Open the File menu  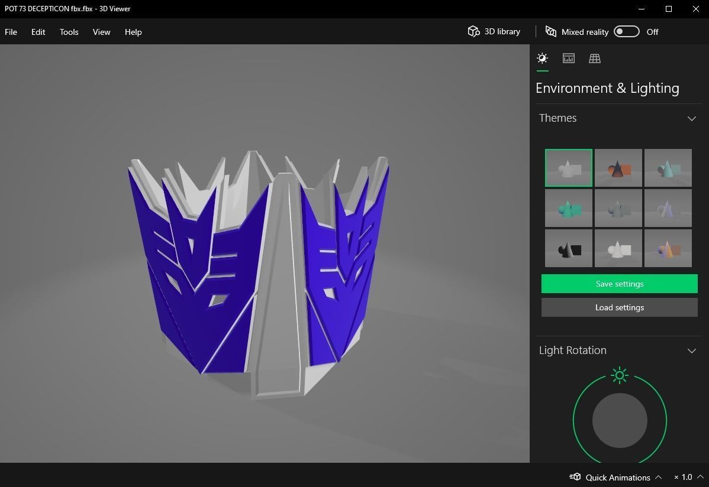point(11,32)
